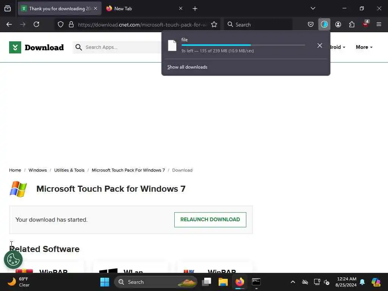Open the Windows breadcrumb link
Screen dimensions: 388x291
(x=38, y=170)
